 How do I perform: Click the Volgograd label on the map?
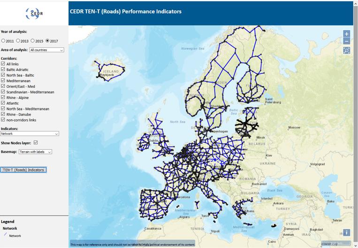[x=317, y=164]
